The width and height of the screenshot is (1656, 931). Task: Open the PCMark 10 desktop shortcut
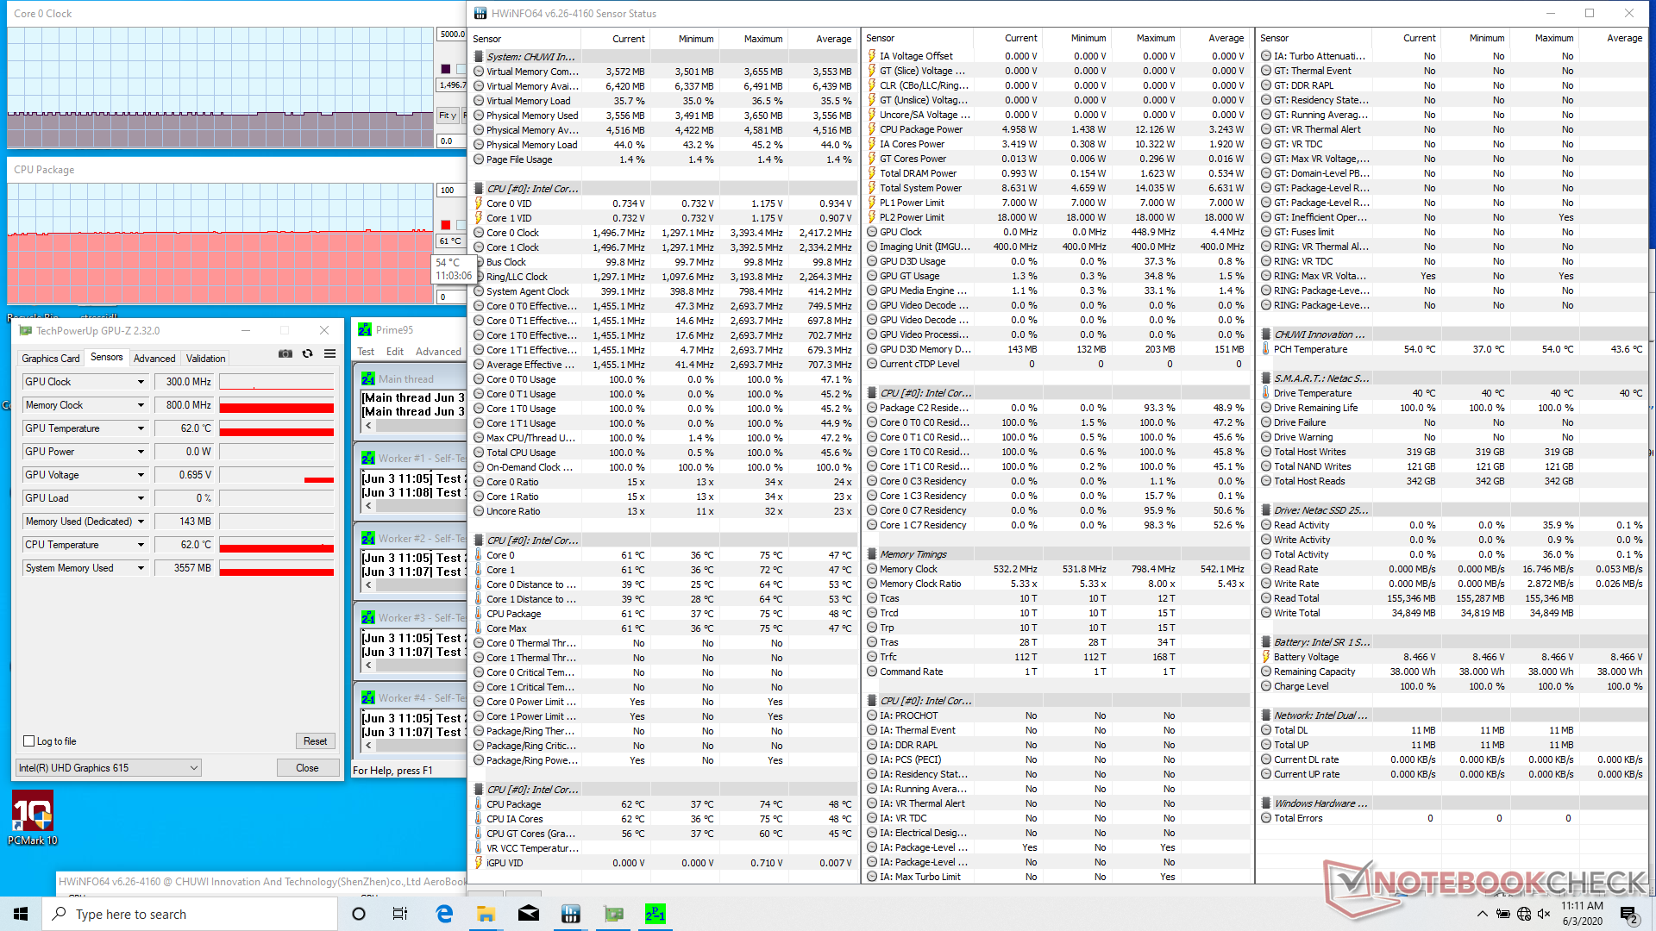click(x=33, y=819)
